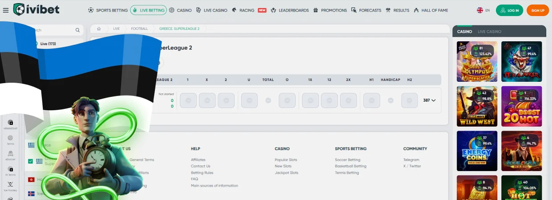Open Gates of Olympus Super Scatter game
This screenshot has height=200, width=552.
pyautogui.click(x=477, y=61)
